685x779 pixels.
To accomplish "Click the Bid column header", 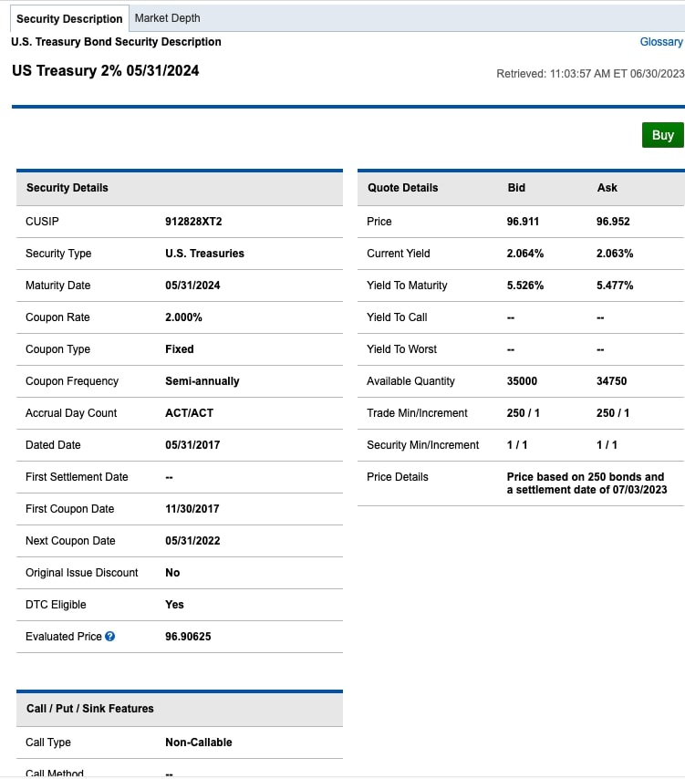I will pos(516,188).
